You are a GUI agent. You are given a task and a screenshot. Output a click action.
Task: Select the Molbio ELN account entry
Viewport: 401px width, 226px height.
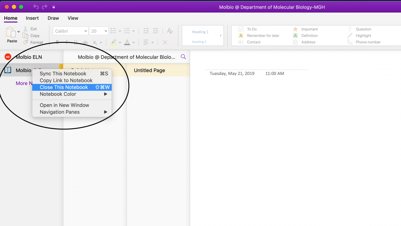coord(31,57)
